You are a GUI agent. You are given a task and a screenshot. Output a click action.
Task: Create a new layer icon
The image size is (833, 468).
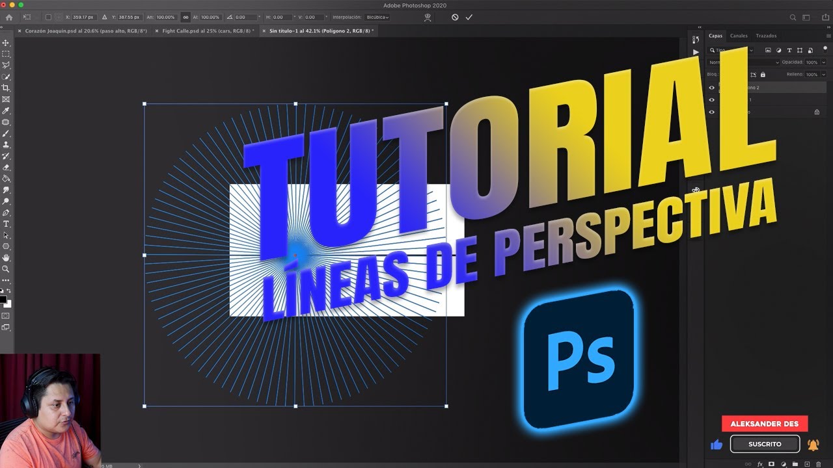pyautogui.click(x=806, y=464)
